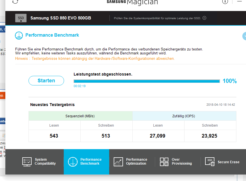Screen dimensions: 246x181
Task: Dismiss the system compatibility notice
Action: [x=204, y=18]
